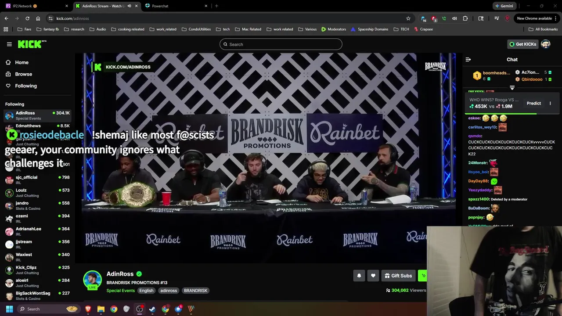Open Waxiest channel in sidebar
562x316 pixels.
(x=37, y=257)
